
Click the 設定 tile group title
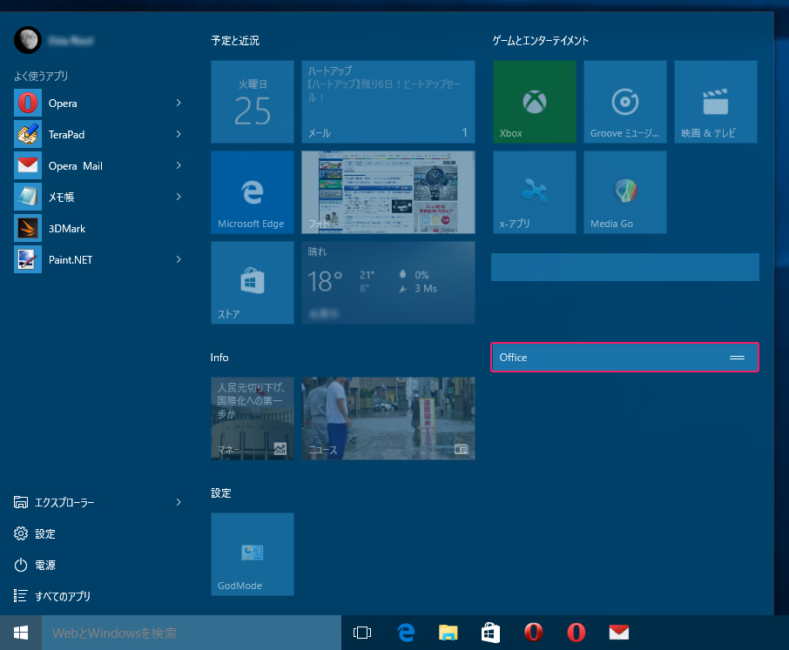(x=221, y=493)
